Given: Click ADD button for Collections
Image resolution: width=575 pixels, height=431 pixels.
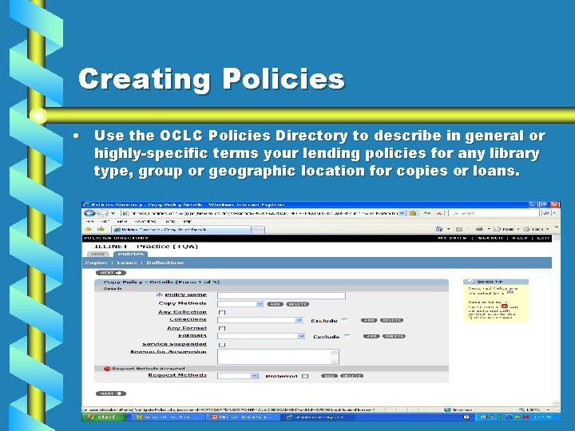Looking at the screenshot, I should coord(369,320).
